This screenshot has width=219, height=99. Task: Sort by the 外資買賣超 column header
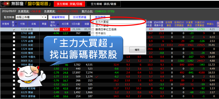189,24
